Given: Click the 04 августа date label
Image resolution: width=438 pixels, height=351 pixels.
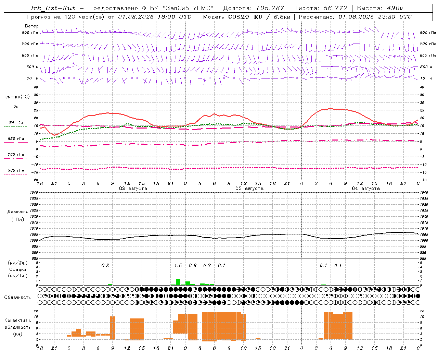Looking at the screenshot, I should click(x=366, y=189).
